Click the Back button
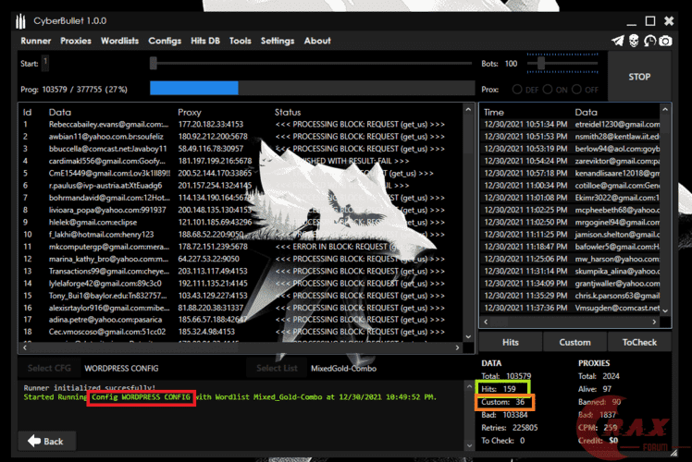692x462 pixels. coord(46,441)
